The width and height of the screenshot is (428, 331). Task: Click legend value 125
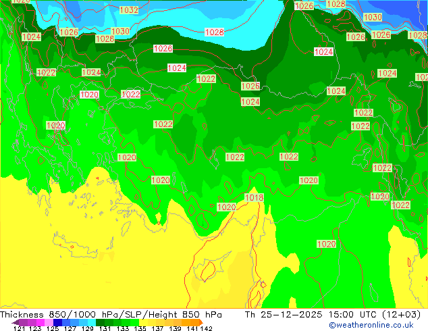click(53, 328)
